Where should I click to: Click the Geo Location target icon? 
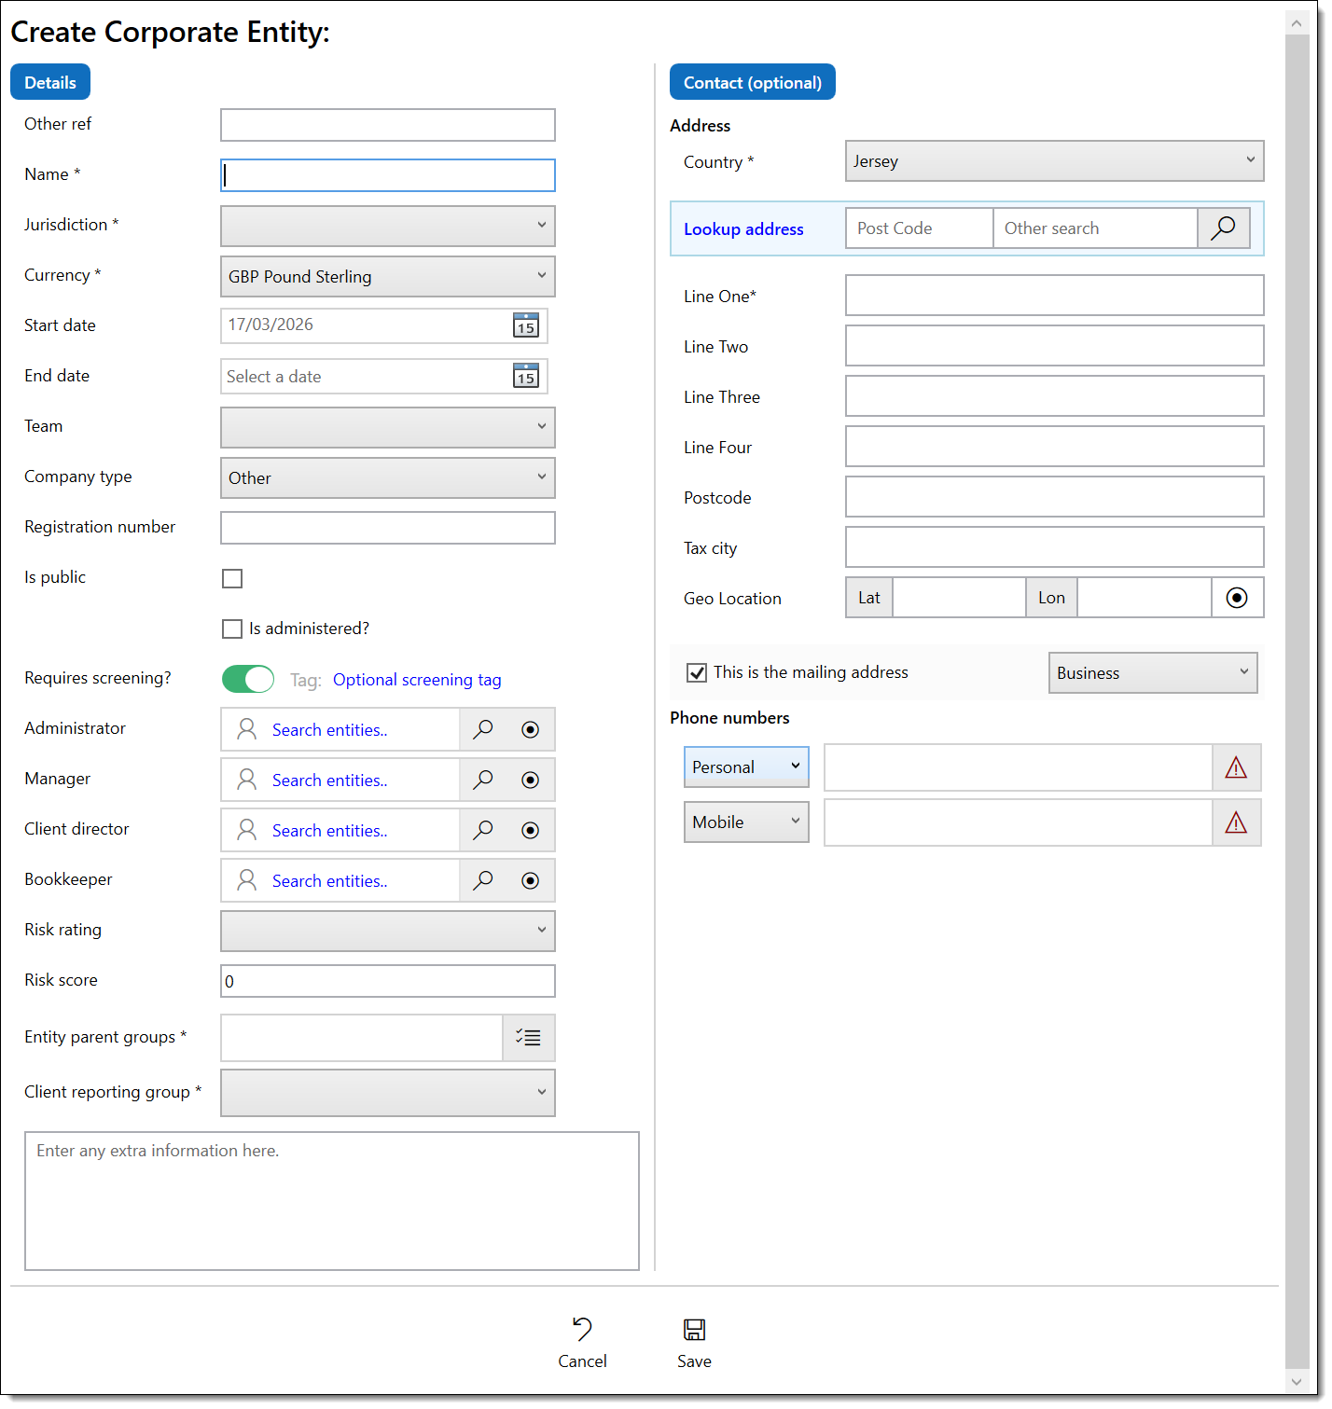tap(1237, 598)
